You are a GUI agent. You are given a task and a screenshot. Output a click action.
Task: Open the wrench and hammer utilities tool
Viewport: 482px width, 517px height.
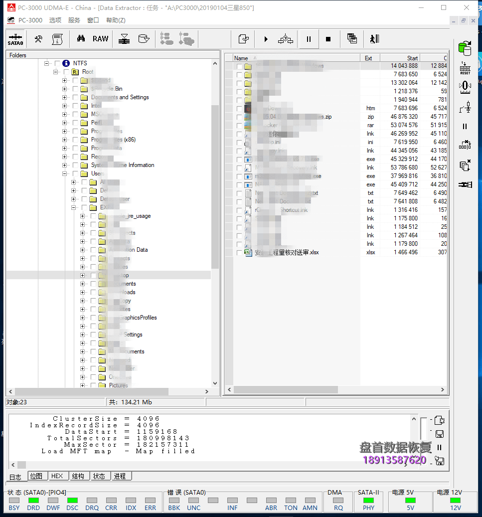click(x=38, y=39)
